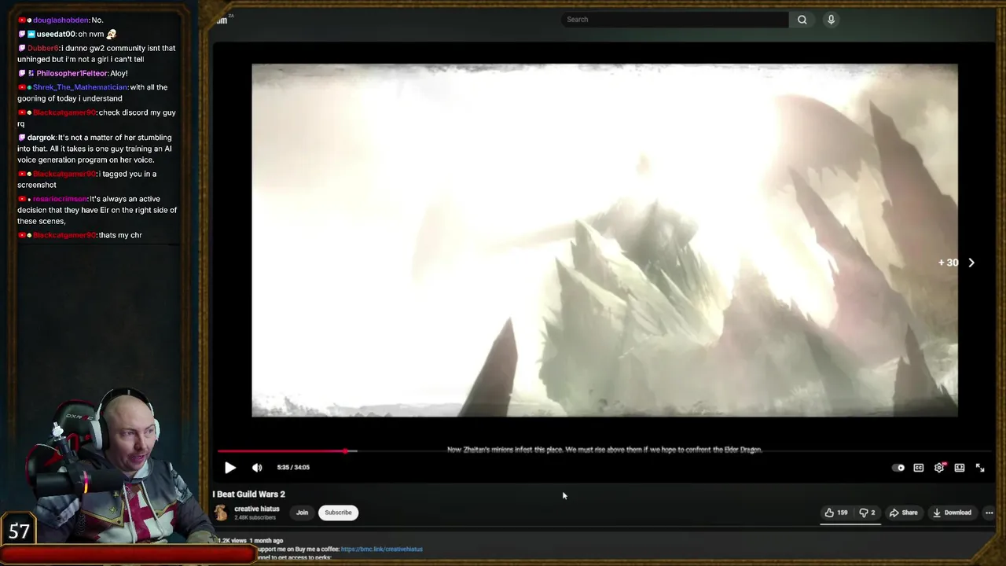
Task: Like the video with 159 likes
Action: tap(836, 513)
